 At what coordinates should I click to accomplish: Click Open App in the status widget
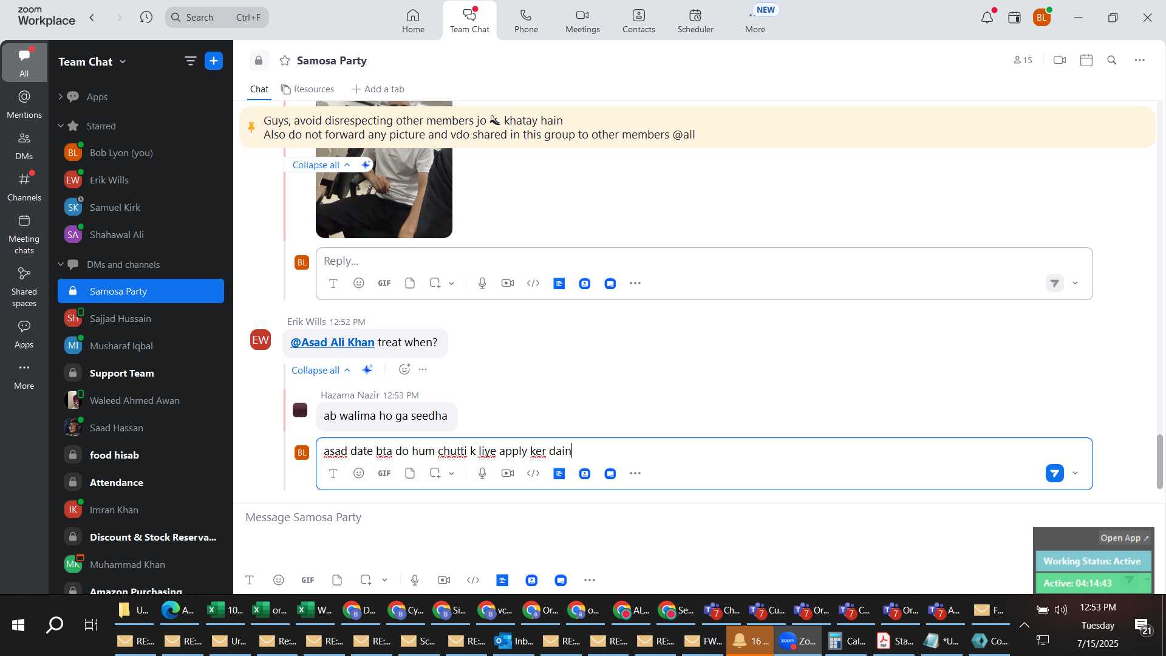(x=1125, y=538)
